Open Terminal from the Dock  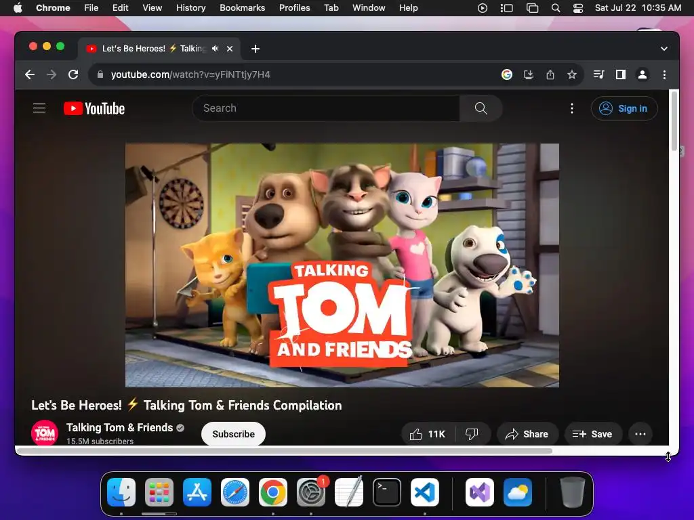pos(387,492)
